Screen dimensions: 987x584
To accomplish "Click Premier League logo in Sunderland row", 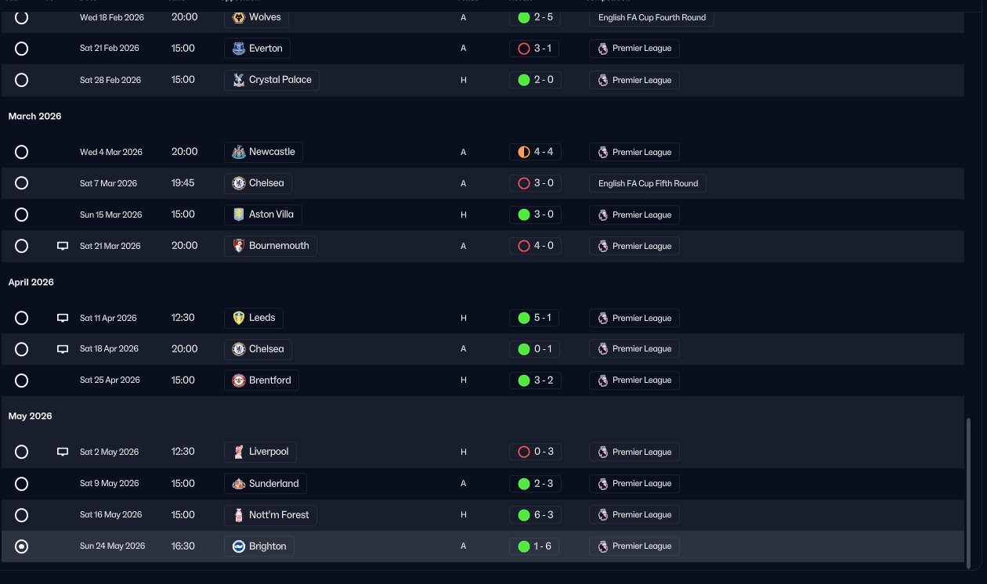I will coord(602,483).
